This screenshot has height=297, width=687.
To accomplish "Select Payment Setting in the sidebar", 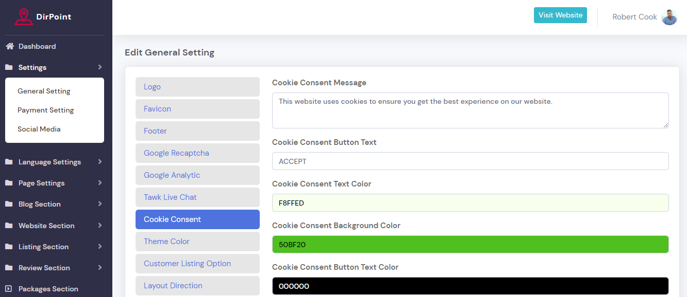I will point(45,110).
